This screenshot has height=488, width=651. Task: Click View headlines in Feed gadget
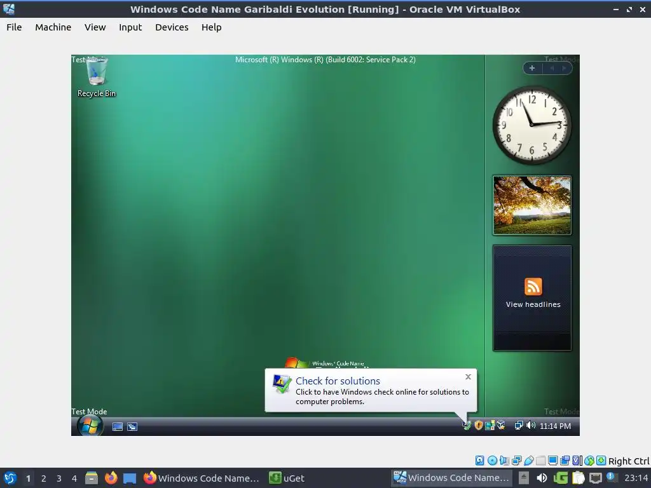click(533, 304)
